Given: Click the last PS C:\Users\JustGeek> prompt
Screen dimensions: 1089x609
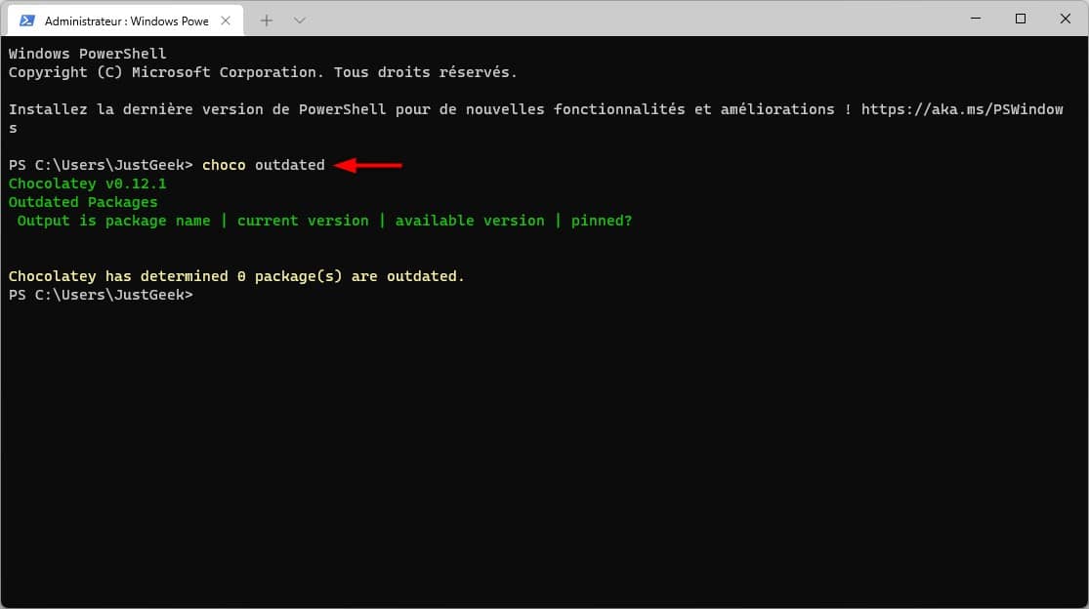Looking at the screenshot, I should point(101,295).
